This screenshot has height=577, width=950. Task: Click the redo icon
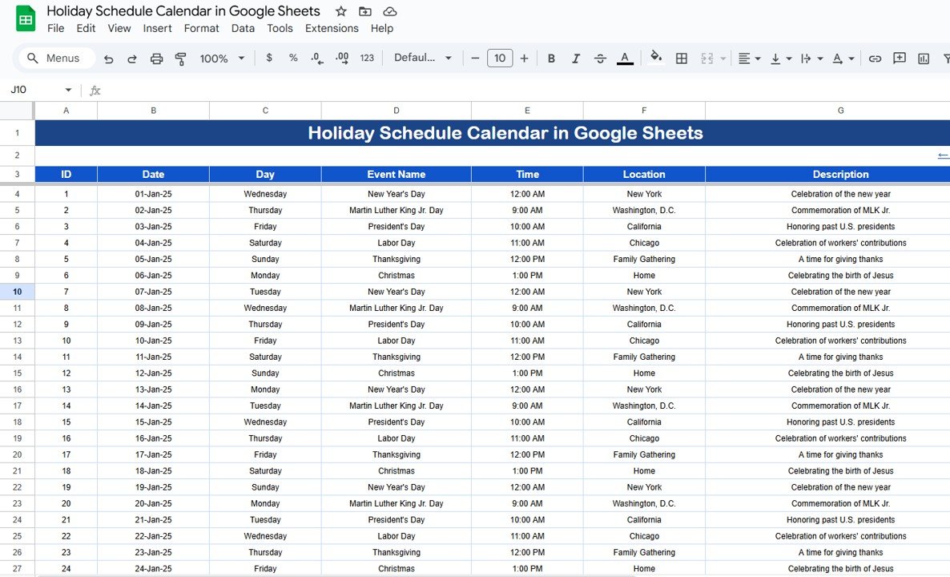click(132, 59)
